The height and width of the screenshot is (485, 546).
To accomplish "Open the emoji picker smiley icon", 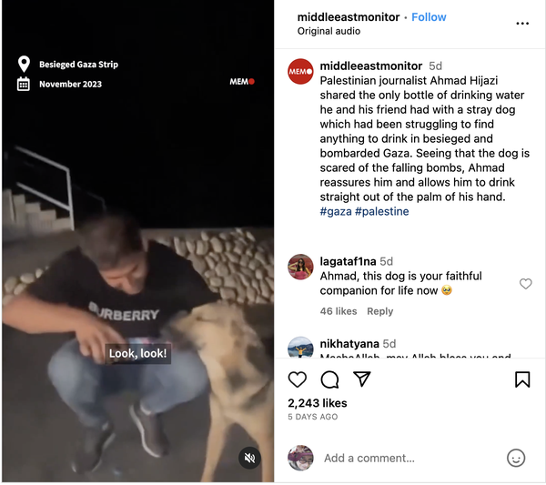I will [x=516, y=458].
